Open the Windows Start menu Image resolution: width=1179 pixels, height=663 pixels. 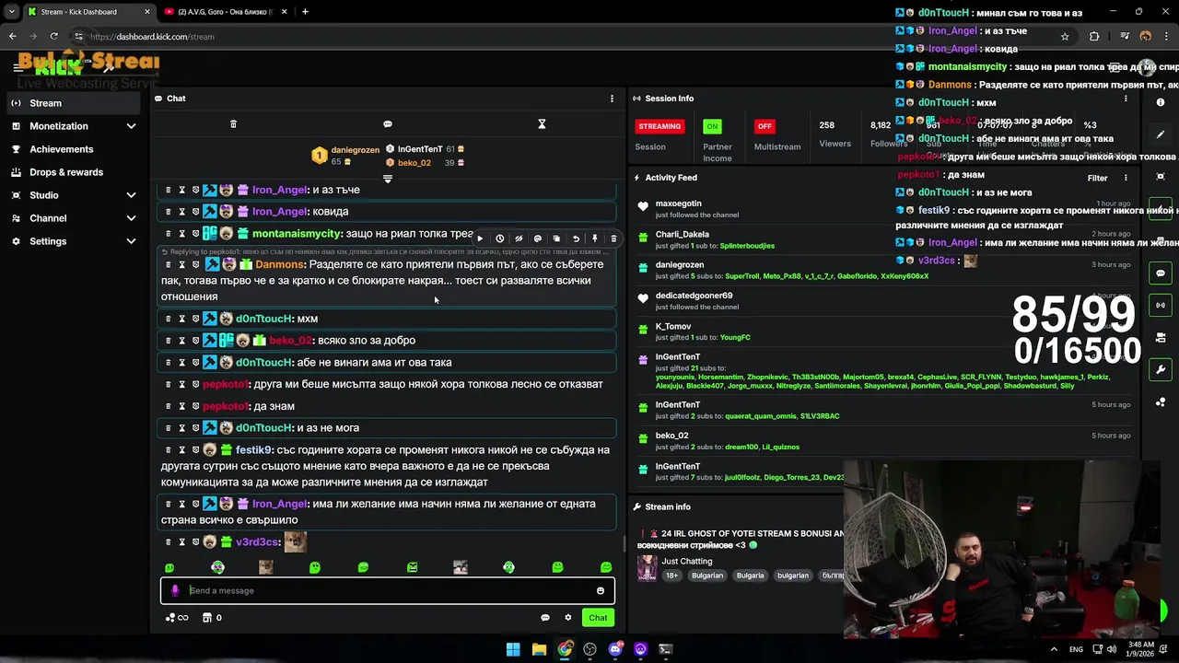[513, 649]
